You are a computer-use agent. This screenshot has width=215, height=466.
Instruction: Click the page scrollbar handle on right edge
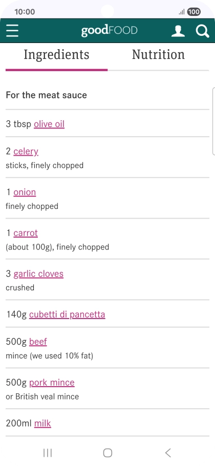coord(213,121)
